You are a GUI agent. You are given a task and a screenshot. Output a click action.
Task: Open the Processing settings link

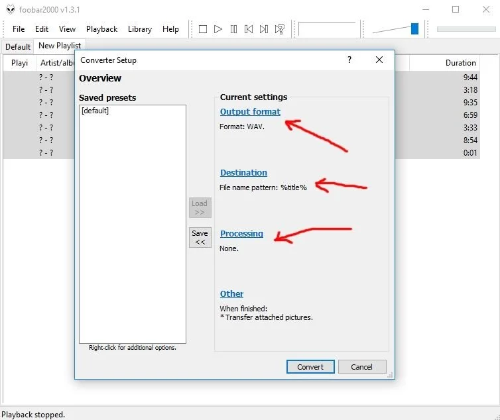point(241,234)
